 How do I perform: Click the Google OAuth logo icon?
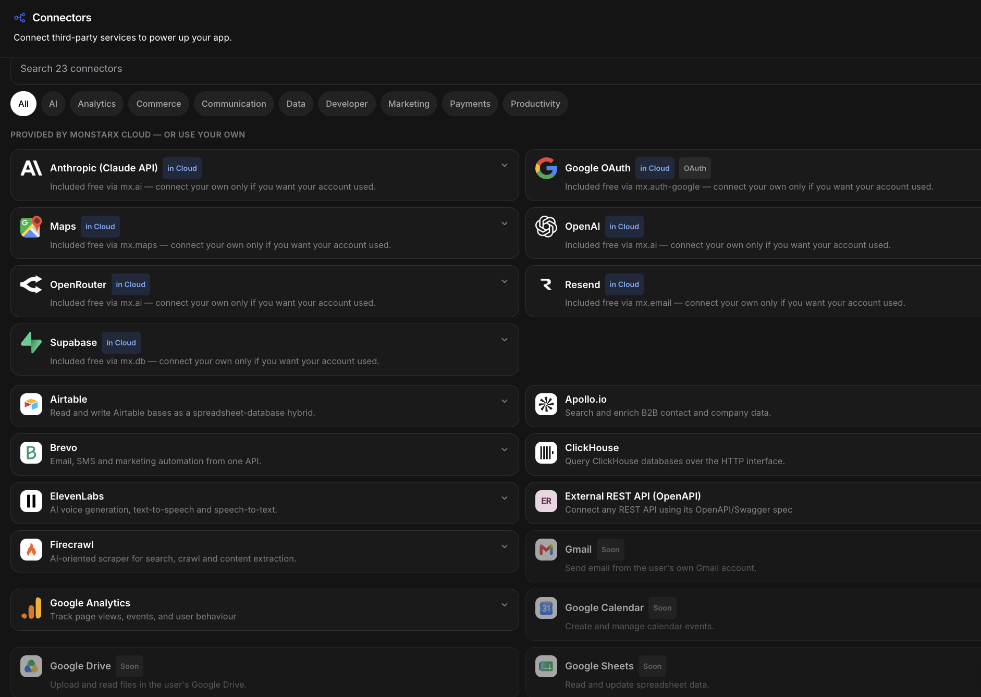546,168
